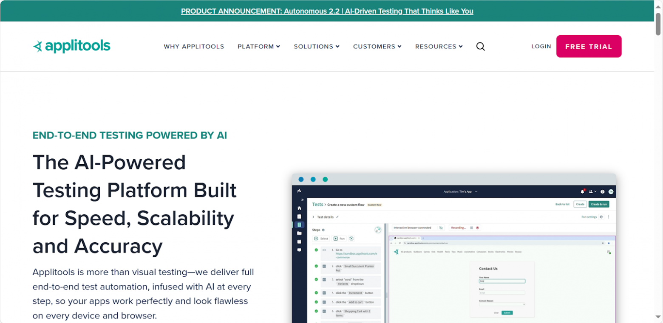Expand the PLATFORM dropdown menu
This screenshot has width=663, height=323.
click(259, 47)
